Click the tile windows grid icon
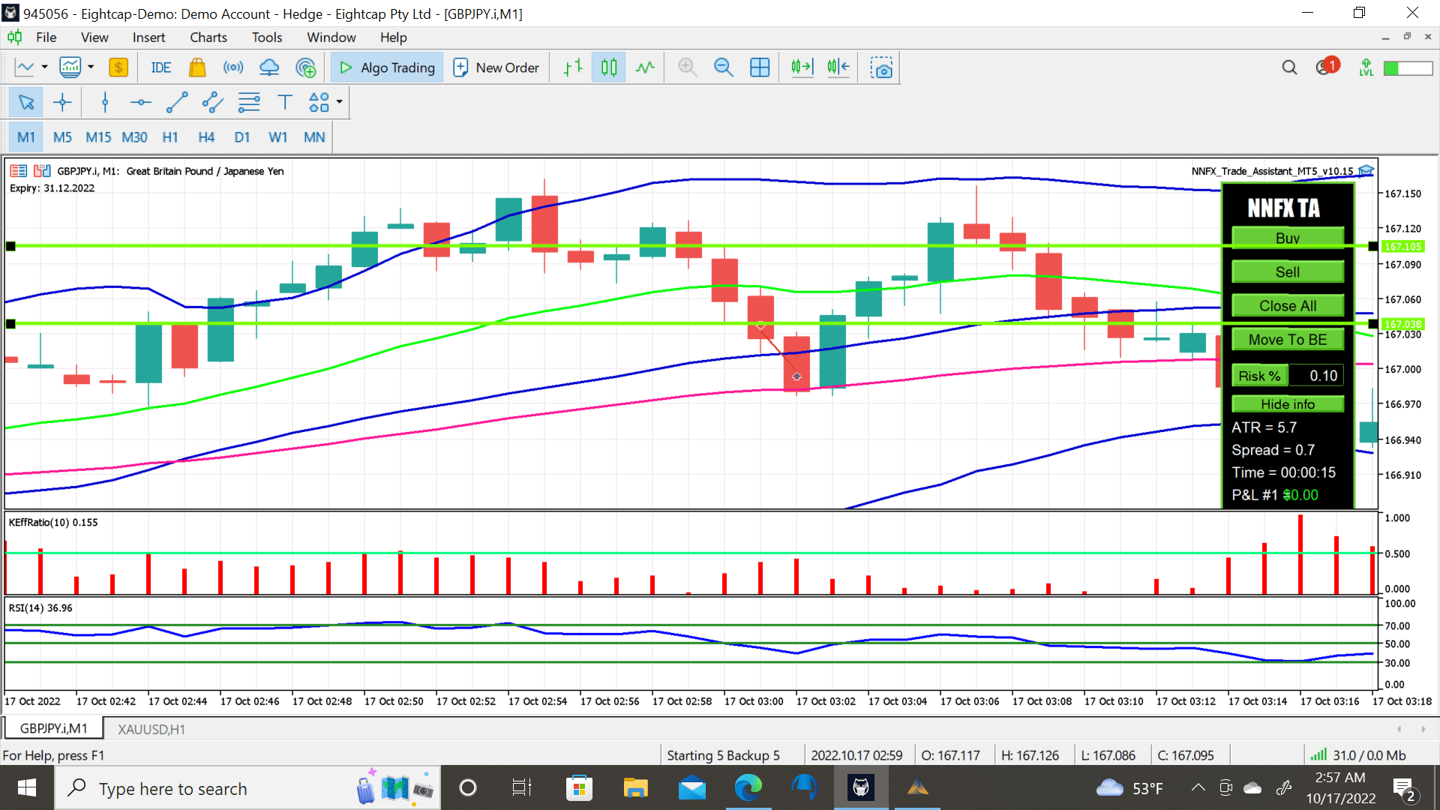Screen dimensions: 1440x810 pyautogui.click(x=760, y=67)
